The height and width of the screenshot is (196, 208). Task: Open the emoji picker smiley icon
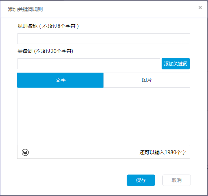25,152
